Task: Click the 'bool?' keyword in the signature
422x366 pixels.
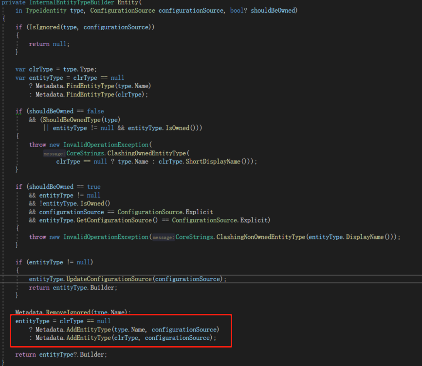Action: pyautogui.click(x=239, y=11)
